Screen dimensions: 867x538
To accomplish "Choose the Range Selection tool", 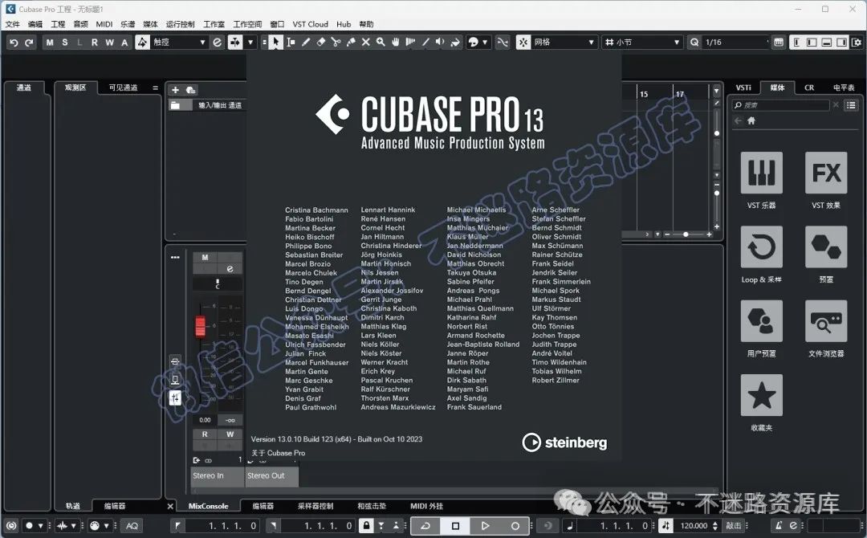I will [291, 42].
